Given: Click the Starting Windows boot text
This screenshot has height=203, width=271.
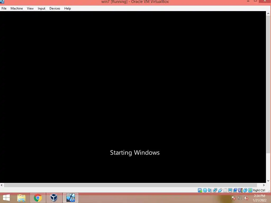Looking at the screenshot, I should [x=135, y=153].
